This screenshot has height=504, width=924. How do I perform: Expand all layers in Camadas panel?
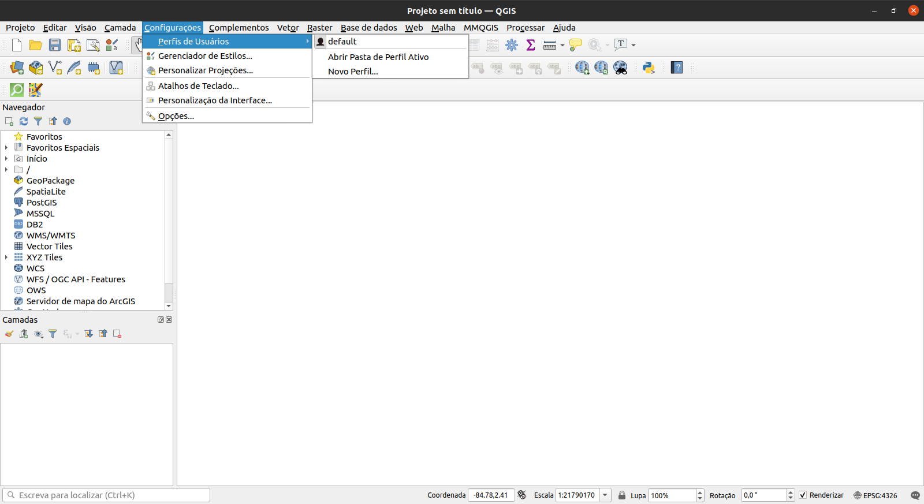(x=88, y=334)
